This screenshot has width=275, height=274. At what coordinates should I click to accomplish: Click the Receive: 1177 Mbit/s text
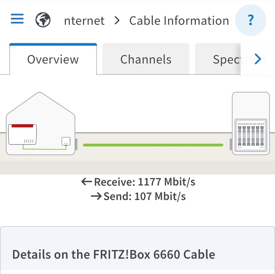click(x=145, y=182)
